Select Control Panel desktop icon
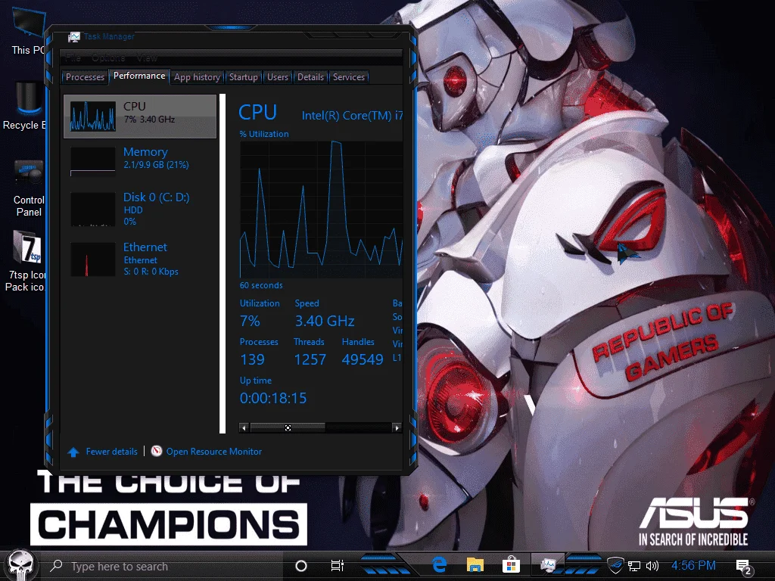 coord(28,188)
